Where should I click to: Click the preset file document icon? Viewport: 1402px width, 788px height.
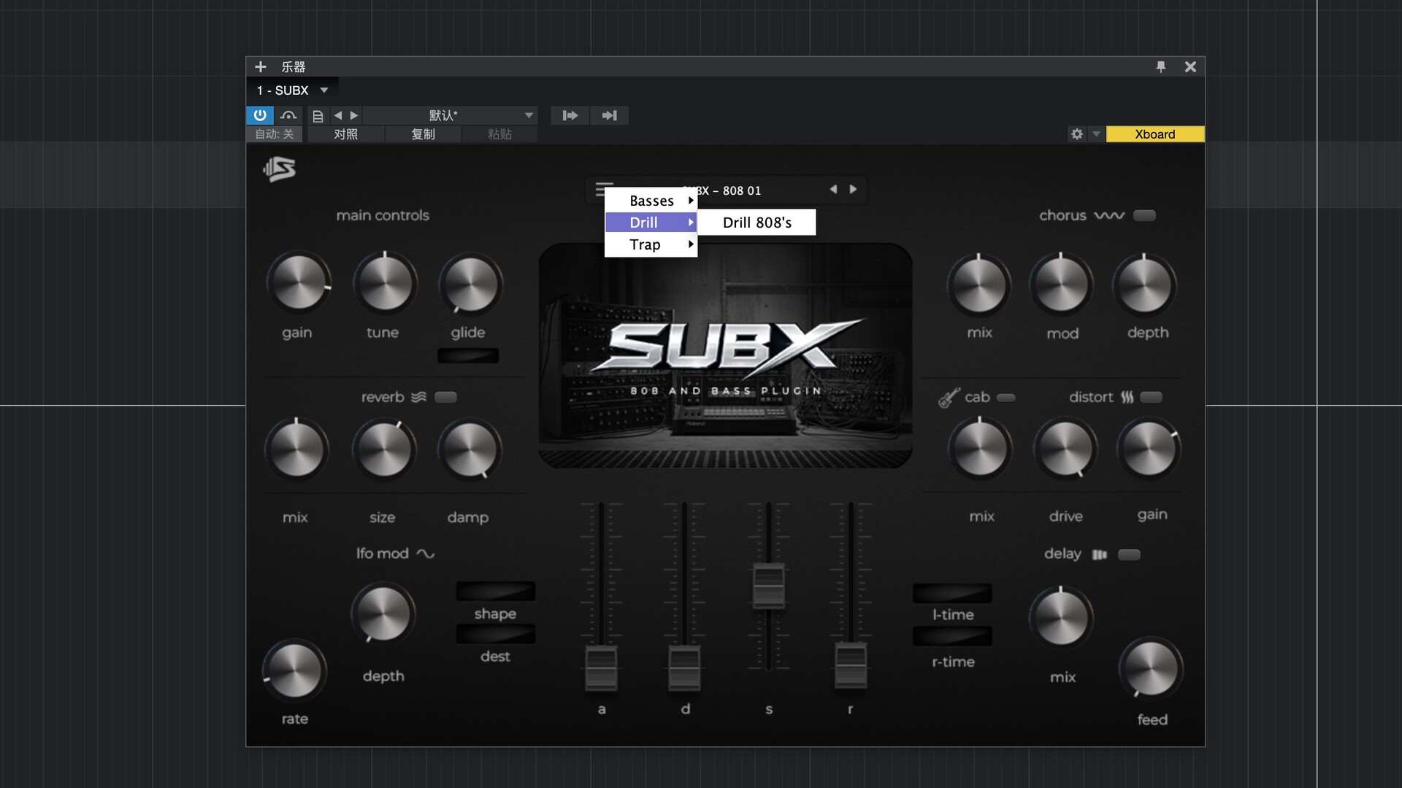pos(318,116)
